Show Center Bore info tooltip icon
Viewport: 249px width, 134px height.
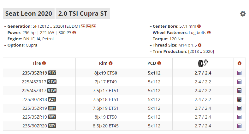tap(199, 26)
